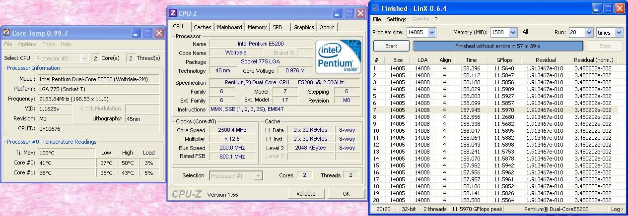Click the CPUID 0x10676 field
The image size is (628, 216).
[x=99, y=128]
